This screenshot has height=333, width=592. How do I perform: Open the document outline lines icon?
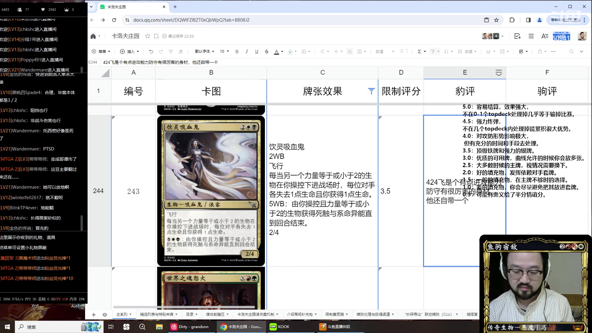pos(531,36)
